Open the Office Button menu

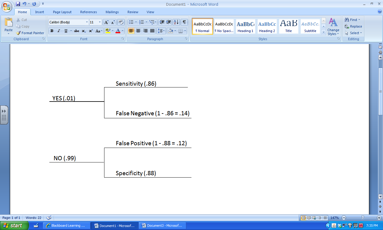7,6
